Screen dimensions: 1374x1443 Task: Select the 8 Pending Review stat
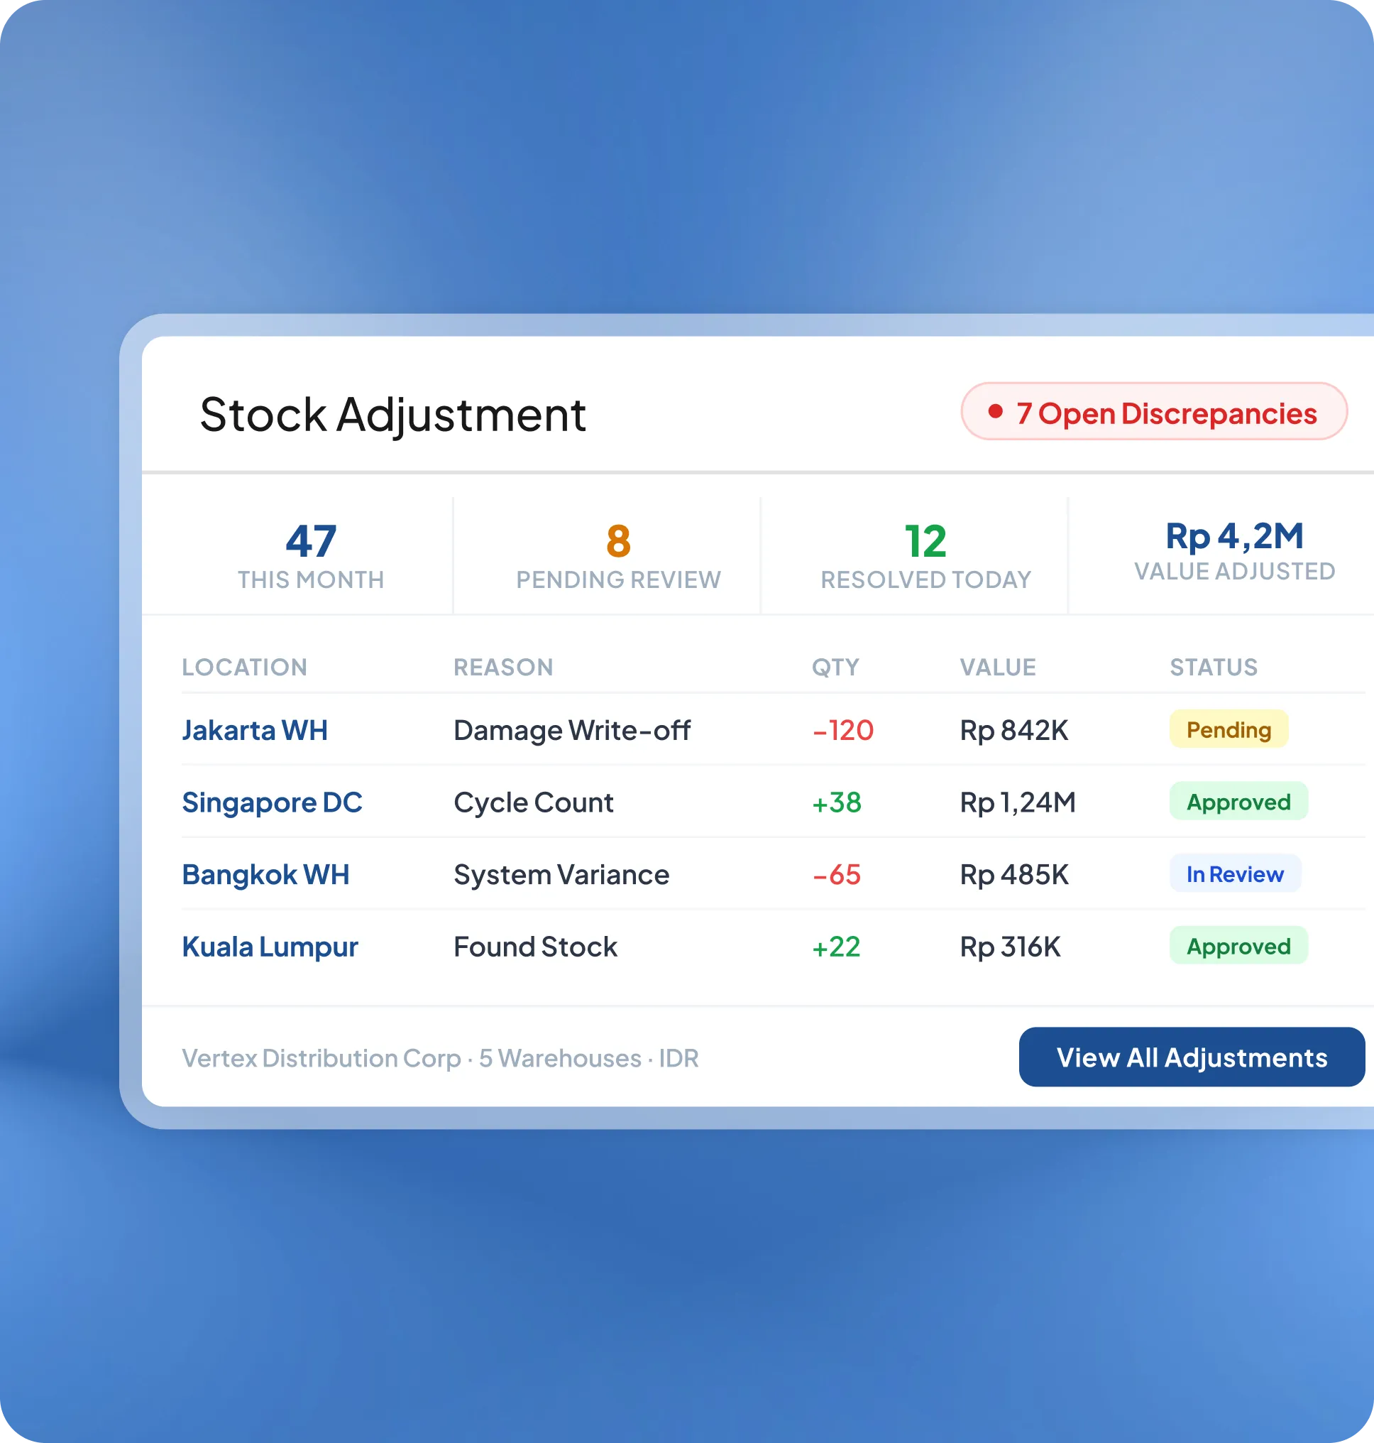tap(618, 555)
